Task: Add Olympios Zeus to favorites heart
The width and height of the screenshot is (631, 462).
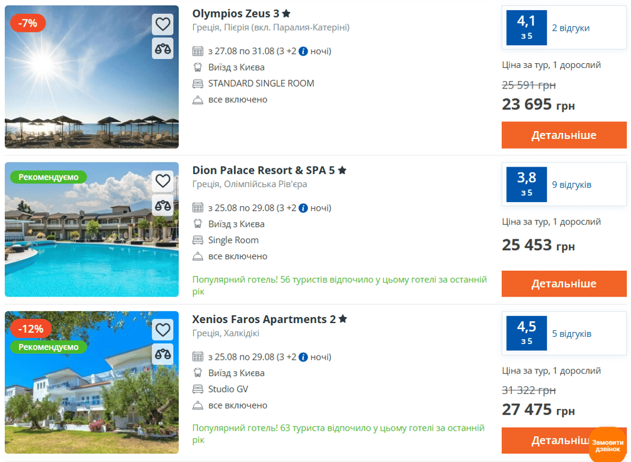Action: (162, 24)
